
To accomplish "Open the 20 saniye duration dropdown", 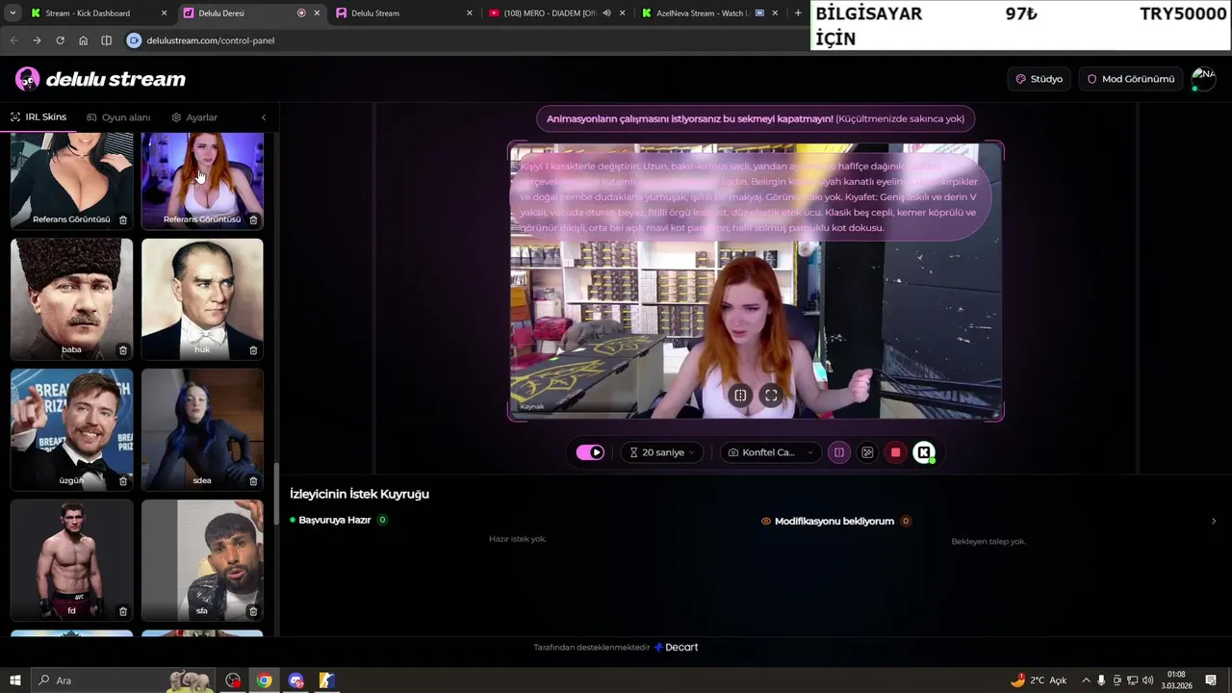I will click(x=662, y=452).
